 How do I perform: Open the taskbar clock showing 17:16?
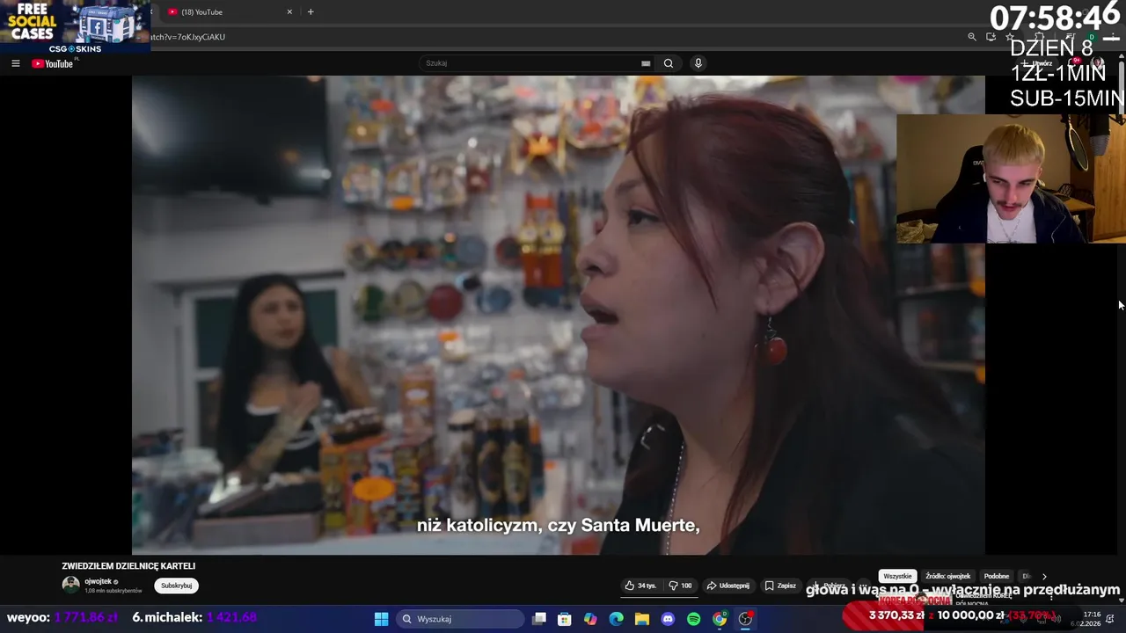click(1084, 619)
